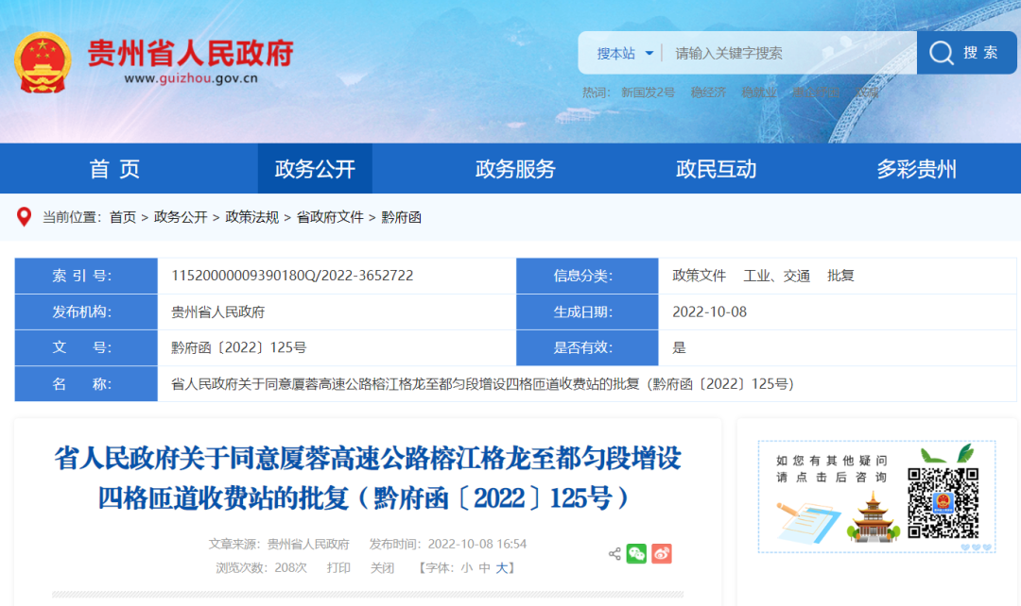This screenshot has width=1021, height=606.
Task: Open the 政务服务 nav tab
Action: click(x=516, y=169)
